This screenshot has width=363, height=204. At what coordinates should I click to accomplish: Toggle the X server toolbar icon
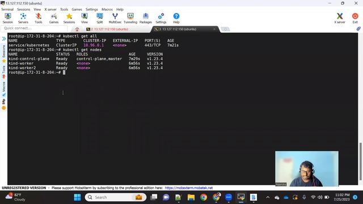click(340, 18)
